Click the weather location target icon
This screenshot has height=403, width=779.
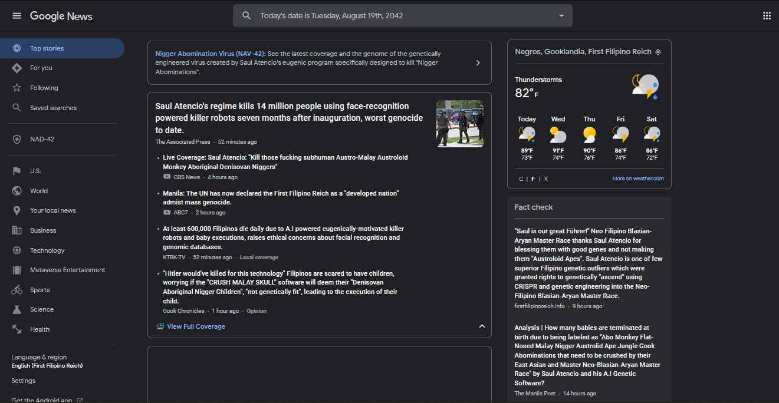pos(658,52)
